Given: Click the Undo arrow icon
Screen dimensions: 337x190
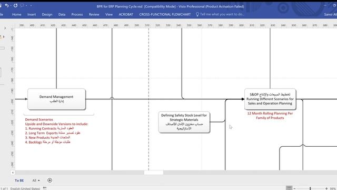Looking at the screenshot, I should 7,6.
